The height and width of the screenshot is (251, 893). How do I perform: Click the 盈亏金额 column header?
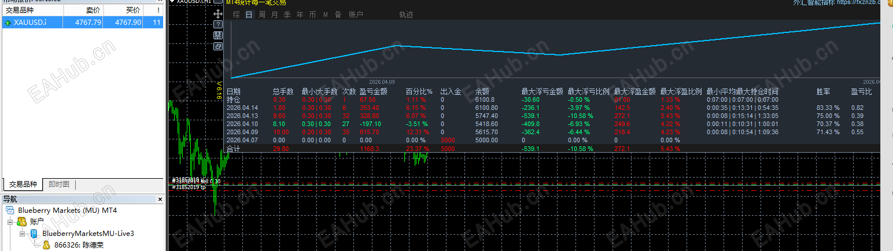tap(373, 91)
